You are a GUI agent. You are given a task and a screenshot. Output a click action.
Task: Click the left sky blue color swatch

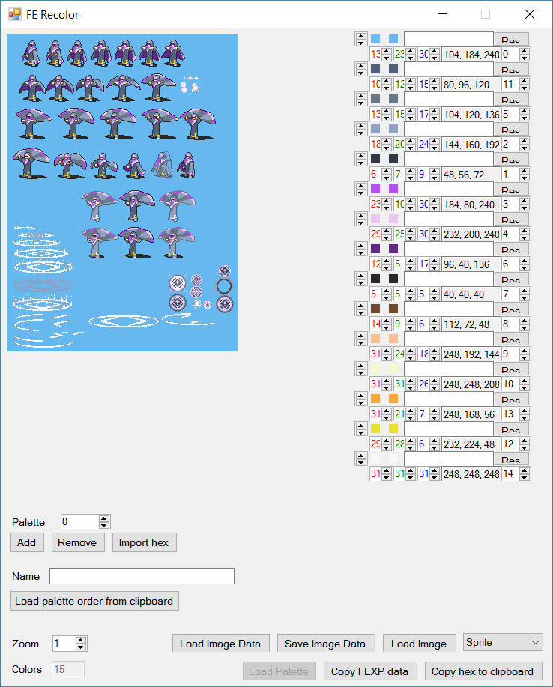(375, 39)
